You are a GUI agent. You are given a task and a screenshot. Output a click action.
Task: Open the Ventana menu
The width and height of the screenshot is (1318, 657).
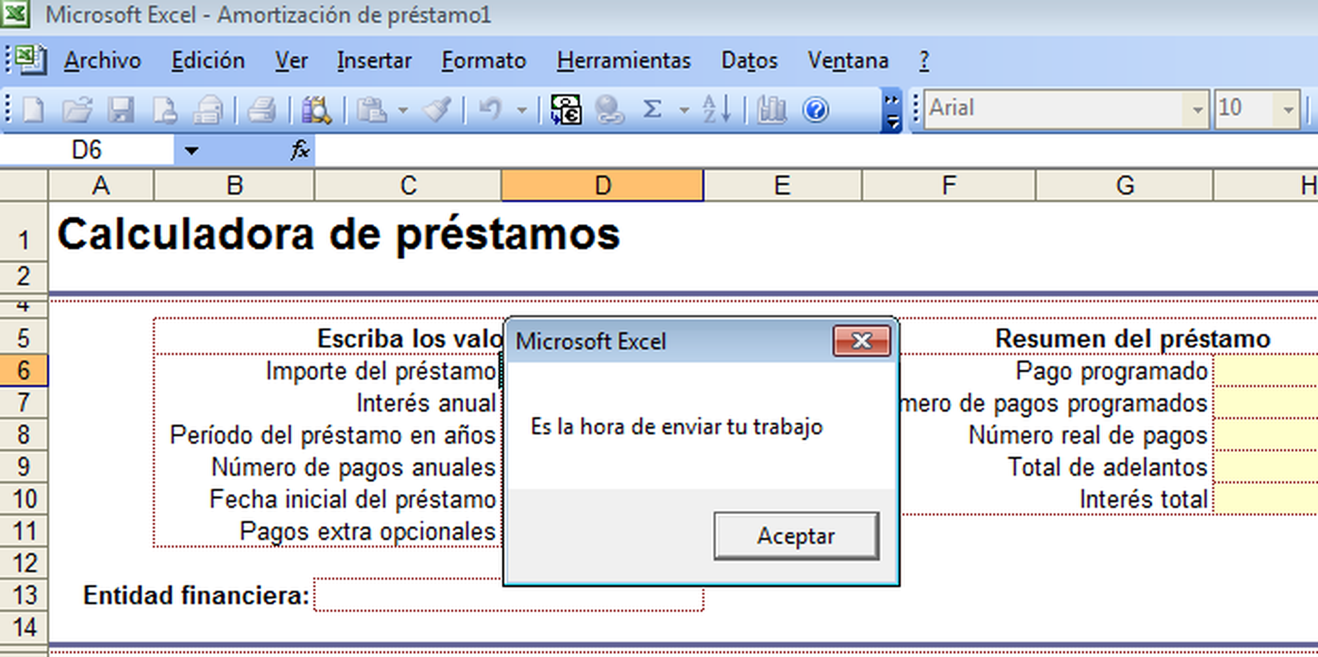point(848,61)
